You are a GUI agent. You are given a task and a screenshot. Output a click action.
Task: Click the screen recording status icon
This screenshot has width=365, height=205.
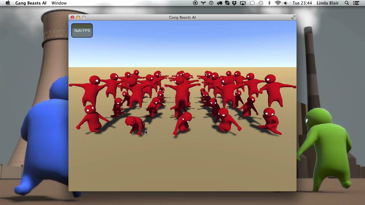[x=195, y=3]
